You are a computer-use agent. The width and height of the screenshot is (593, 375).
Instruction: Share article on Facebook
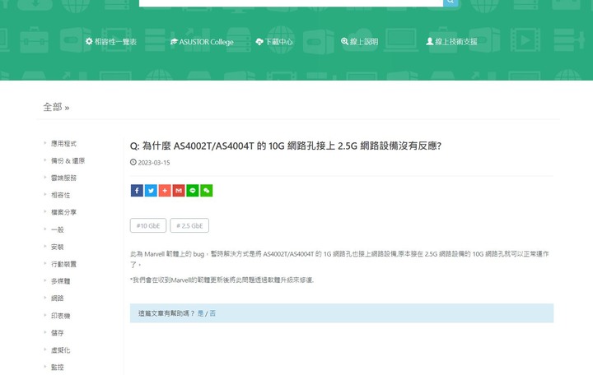pos(137,191)
